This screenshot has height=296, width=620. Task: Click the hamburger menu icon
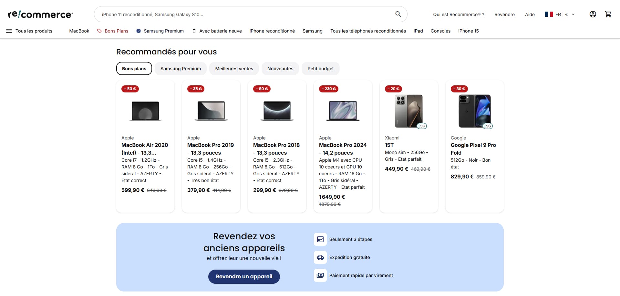click(x=9, y=31)
